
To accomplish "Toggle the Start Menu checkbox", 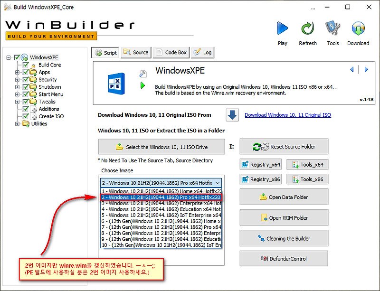I will click(26, 94).
